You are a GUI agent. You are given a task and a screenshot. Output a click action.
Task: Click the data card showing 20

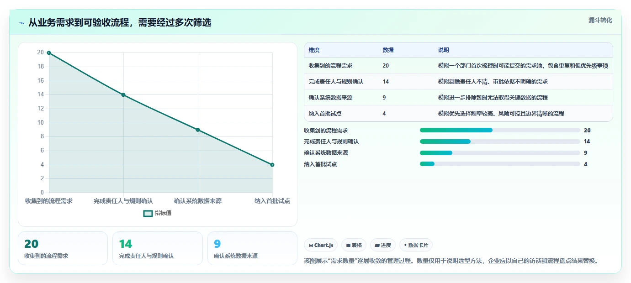pyautogui.click(x=63, y=248)
